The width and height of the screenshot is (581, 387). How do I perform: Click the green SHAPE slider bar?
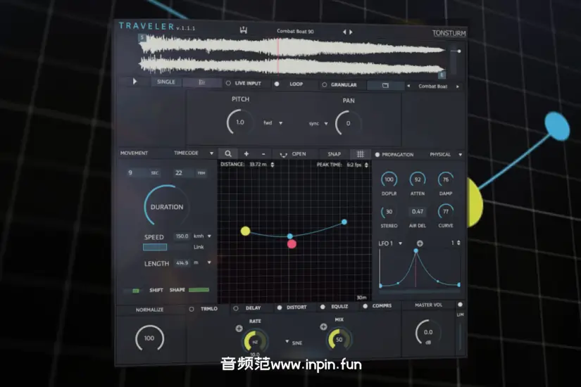[x=199, y=290]
